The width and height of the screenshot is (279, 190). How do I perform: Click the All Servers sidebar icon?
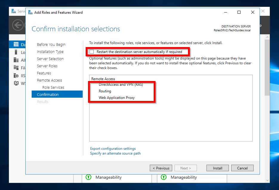coord(16,60)
